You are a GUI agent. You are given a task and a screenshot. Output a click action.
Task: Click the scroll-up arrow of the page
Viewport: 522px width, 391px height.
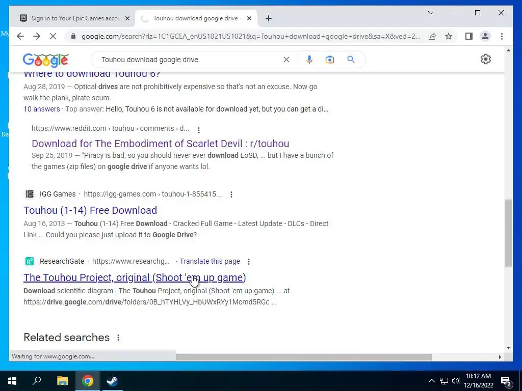click(508, 50)
